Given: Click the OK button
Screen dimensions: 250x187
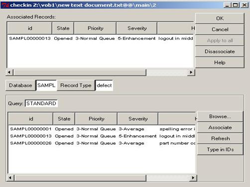Looking at the screenshot, I should [x=220, y=18].
